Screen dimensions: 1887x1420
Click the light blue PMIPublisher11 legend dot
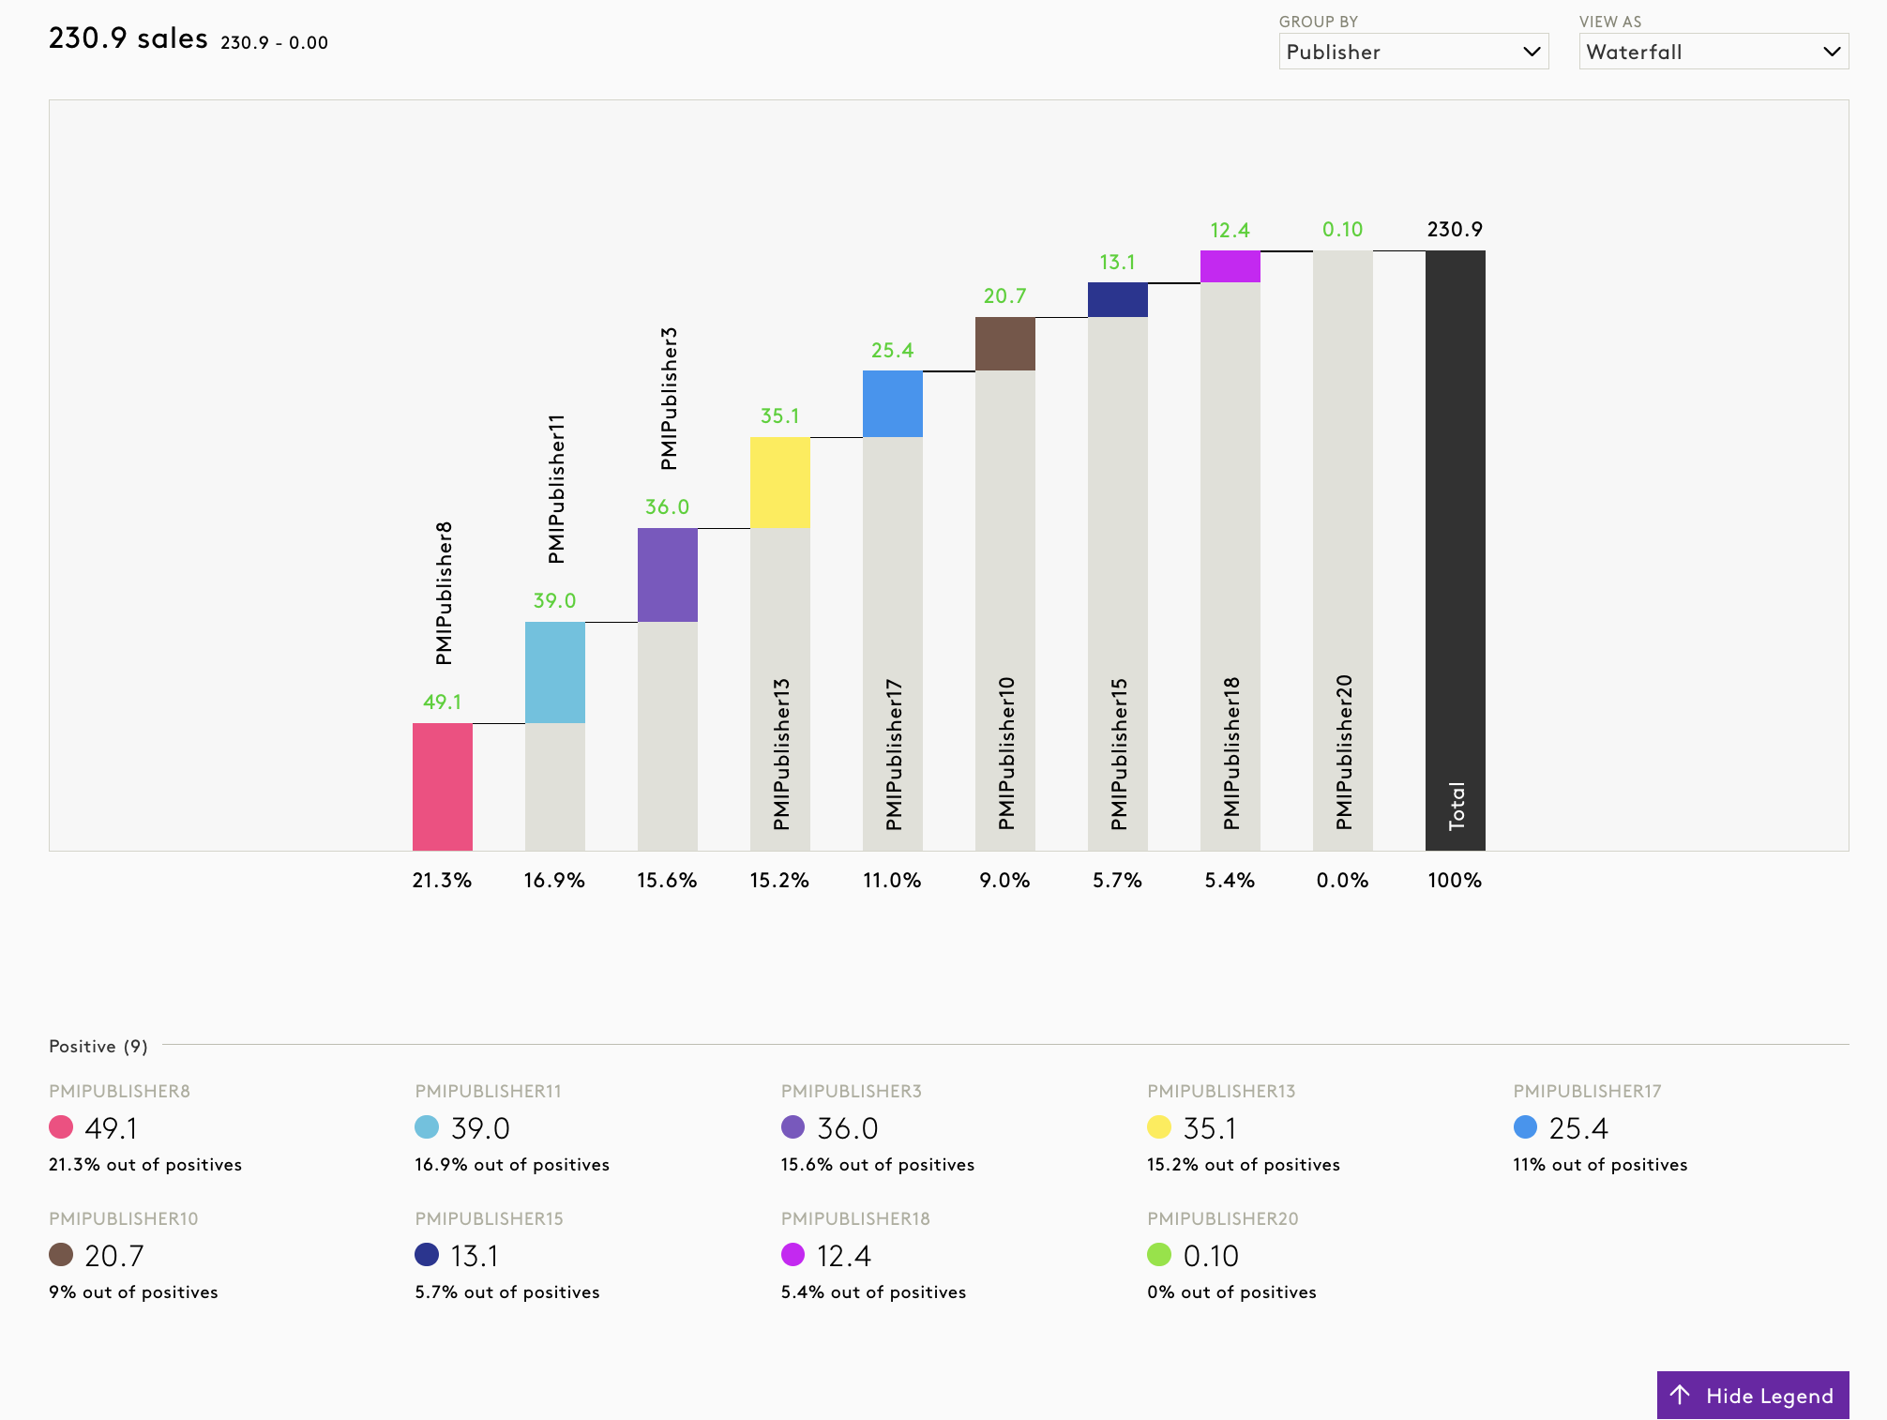click(427, 1127)
